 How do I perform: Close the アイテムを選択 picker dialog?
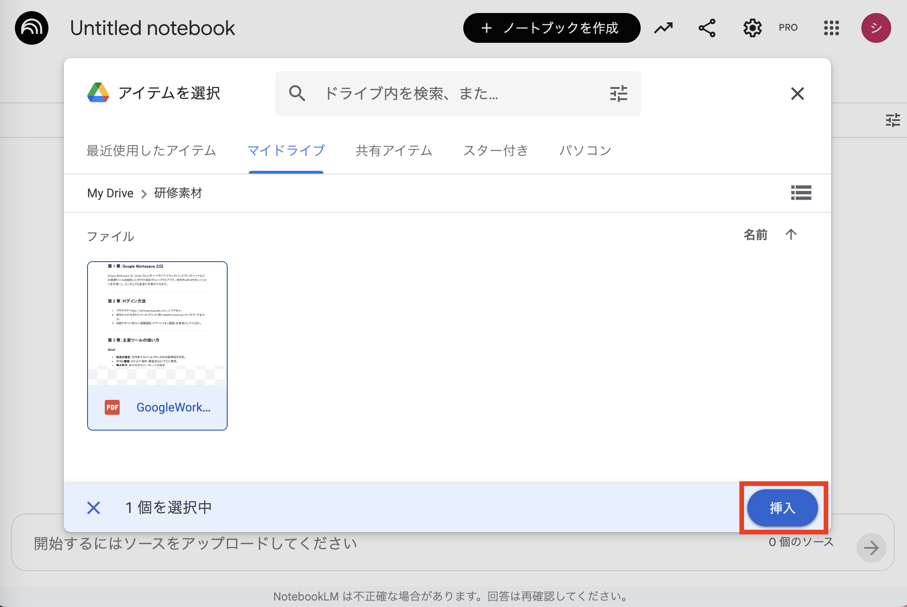(x=797, y=93)
